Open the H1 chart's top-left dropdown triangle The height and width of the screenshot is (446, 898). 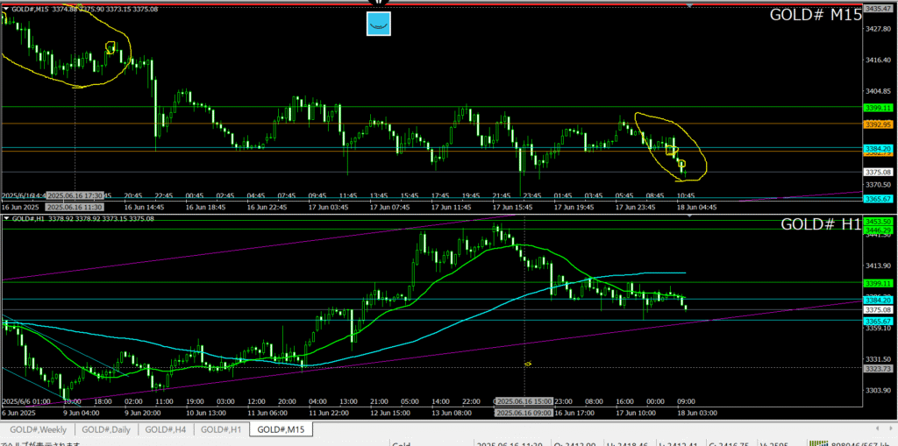[x=6, y=219]
